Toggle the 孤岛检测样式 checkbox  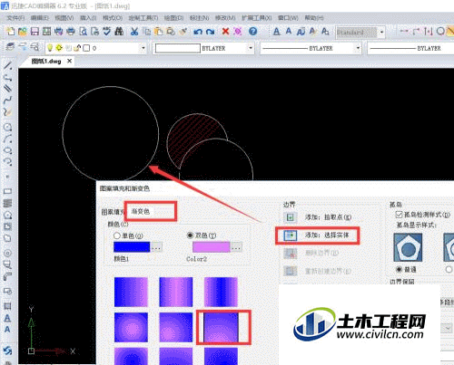(399, 215)
